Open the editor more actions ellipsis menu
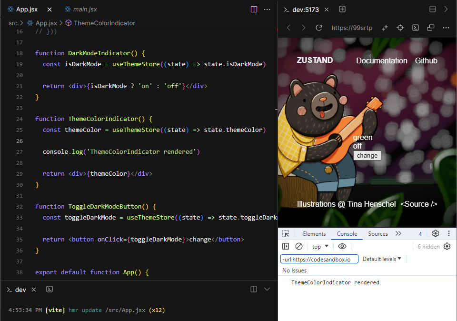This screenshot has width=457, height=321. click(x=267, y=10)
